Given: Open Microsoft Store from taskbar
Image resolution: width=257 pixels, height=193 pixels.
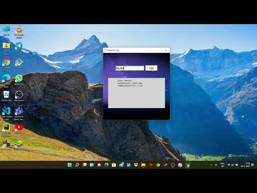Looking at the screenshot, I should (x=114, y=165).
